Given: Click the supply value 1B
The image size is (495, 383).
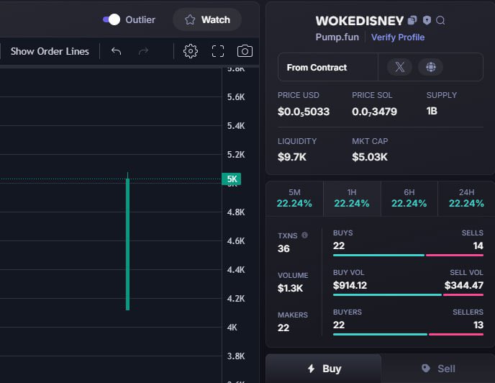Looking at the screenshot, I should point(432,111).
